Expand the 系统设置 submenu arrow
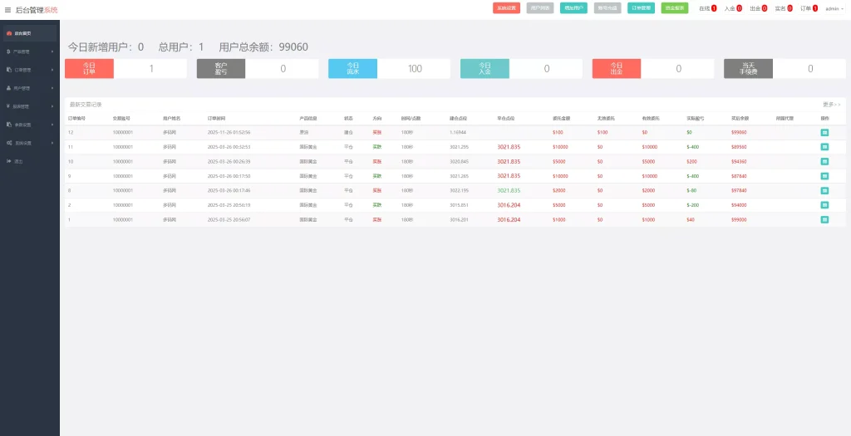The width and height of the screenshot is (851, 436). click(x=52, y=143)
